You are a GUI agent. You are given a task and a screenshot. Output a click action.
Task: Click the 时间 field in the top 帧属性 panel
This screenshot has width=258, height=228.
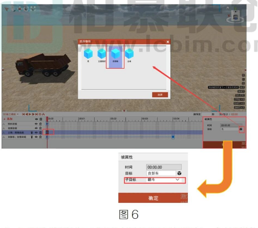[x=231, y=125]
